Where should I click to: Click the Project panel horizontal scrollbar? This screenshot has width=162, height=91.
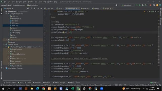coord(17,80)
